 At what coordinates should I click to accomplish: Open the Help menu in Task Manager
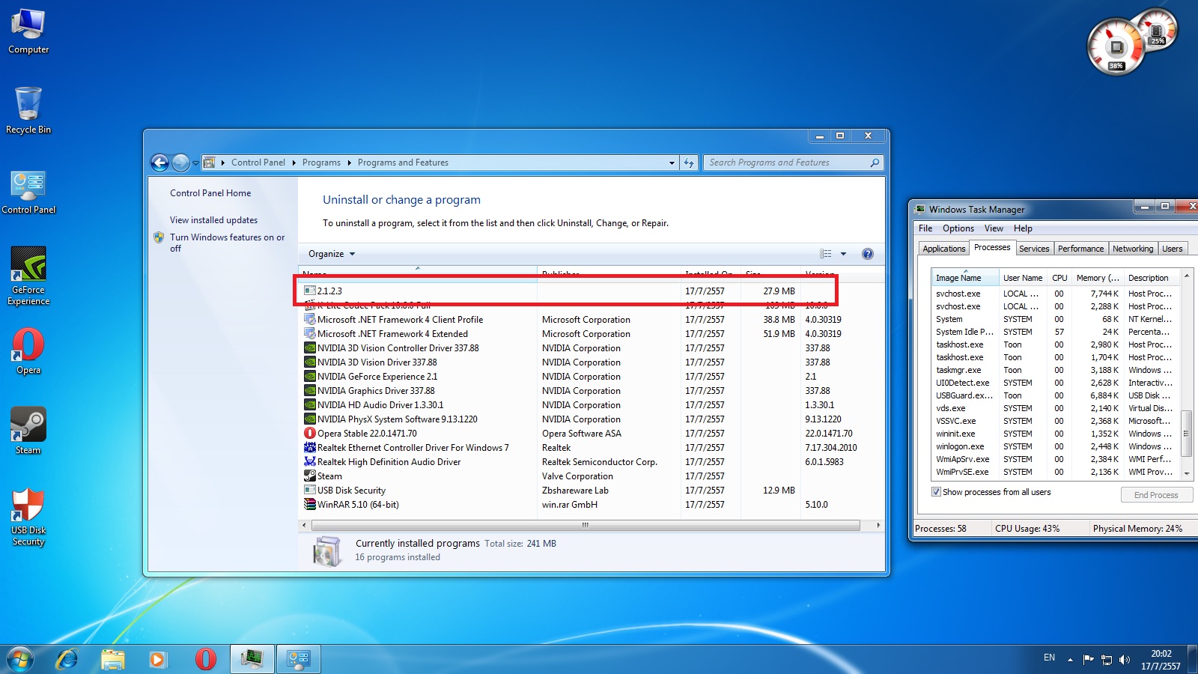point(1023,228)
